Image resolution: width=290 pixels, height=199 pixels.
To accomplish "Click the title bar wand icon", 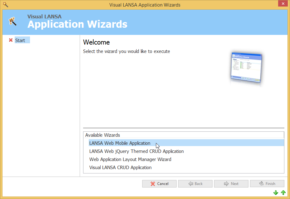I will click(6, 5).
